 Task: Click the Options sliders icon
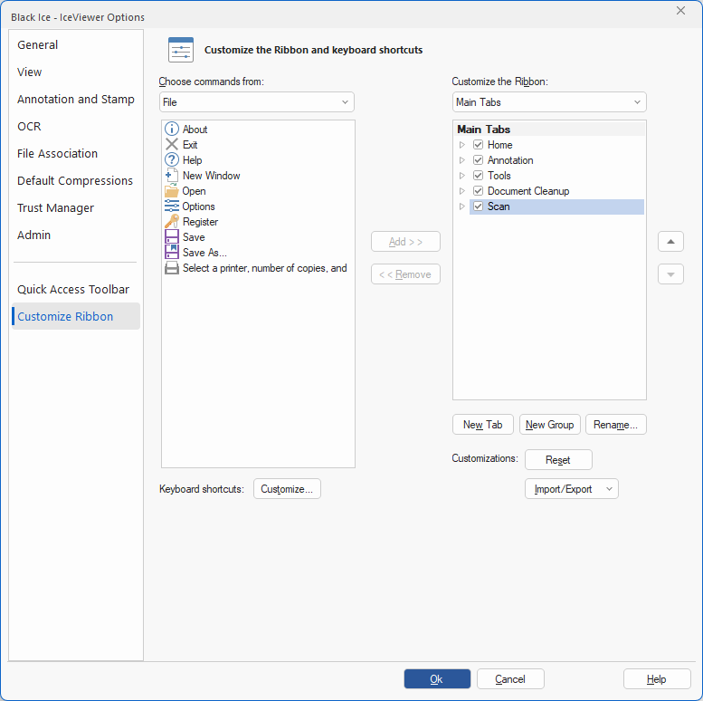(x=172, y=206)
